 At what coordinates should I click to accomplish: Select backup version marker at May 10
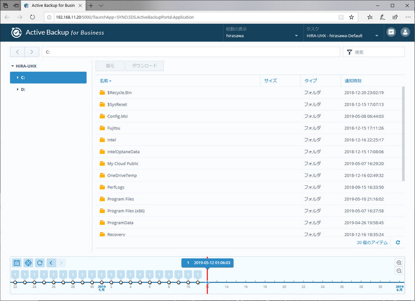[188, 282]
